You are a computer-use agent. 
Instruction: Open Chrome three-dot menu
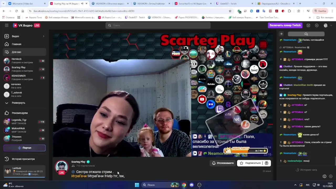(332, 11)
